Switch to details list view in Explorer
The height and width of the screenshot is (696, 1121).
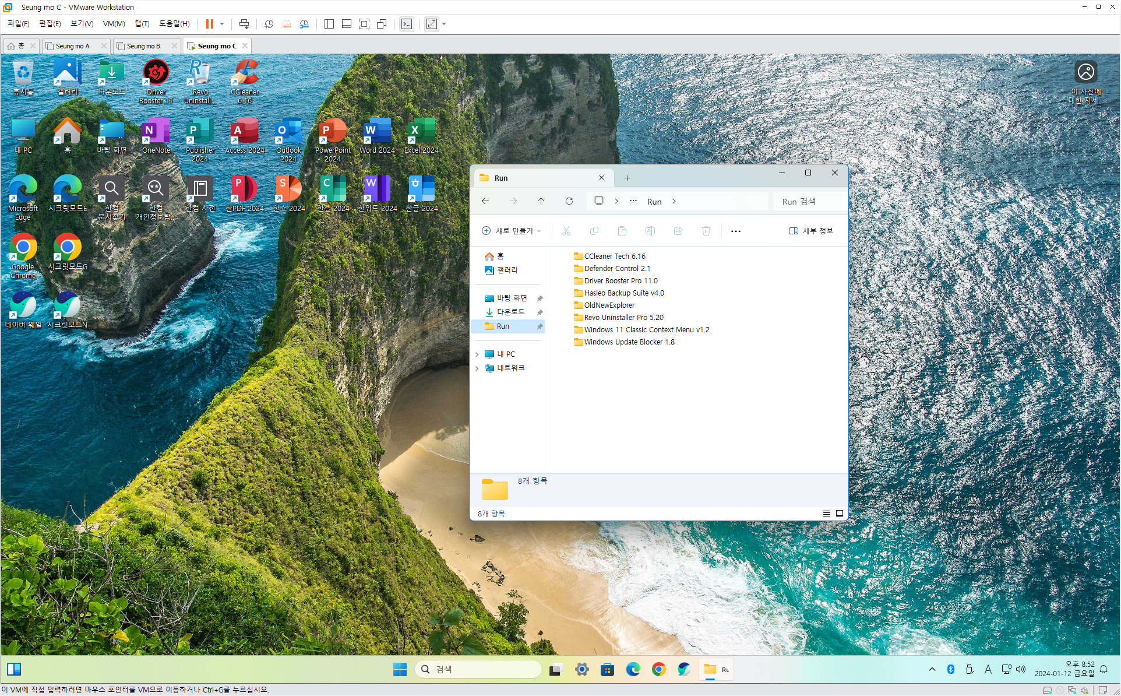(x=826, y=514)
